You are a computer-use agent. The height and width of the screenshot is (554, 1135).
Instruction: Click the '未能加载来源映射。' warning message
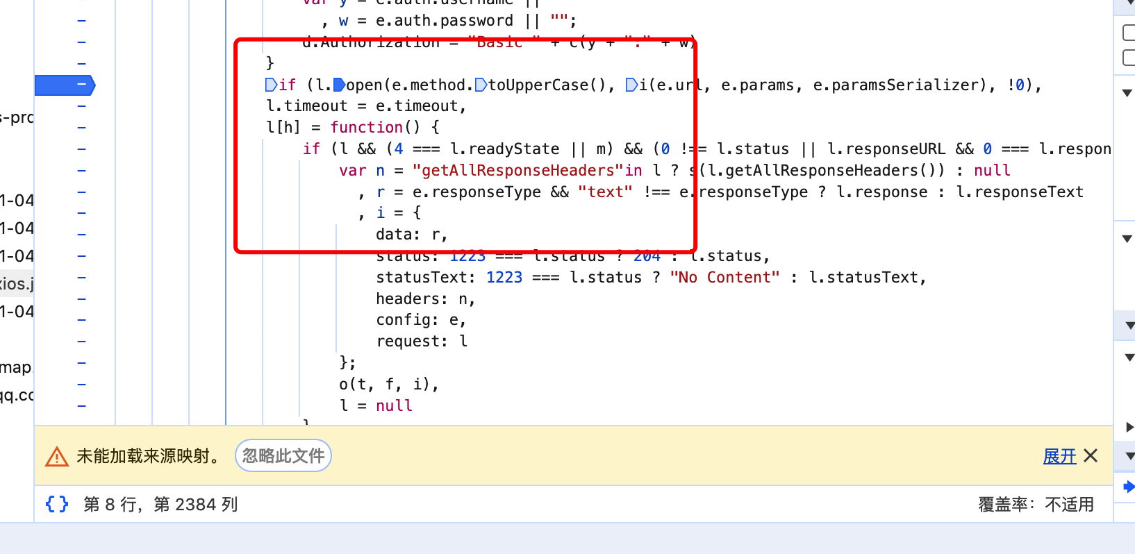[x=149, y=456]
